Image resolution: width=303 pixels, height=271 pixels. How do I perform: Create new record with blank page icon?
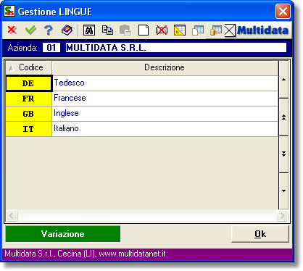click(144, 30)
